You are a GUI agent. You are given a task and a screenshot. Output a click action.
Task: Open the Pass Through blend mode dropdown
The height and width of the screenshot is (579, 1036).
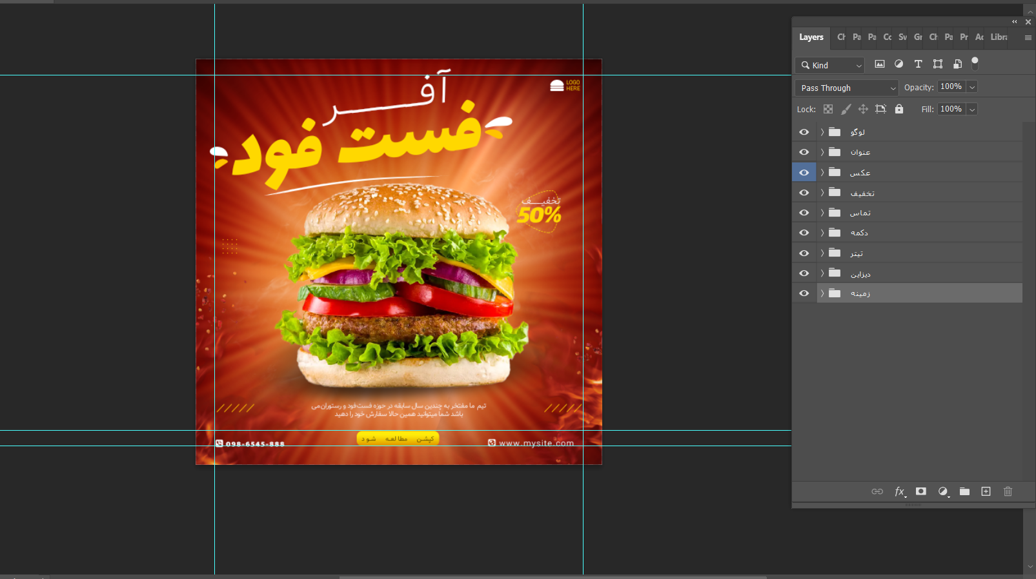coord(846,88)
